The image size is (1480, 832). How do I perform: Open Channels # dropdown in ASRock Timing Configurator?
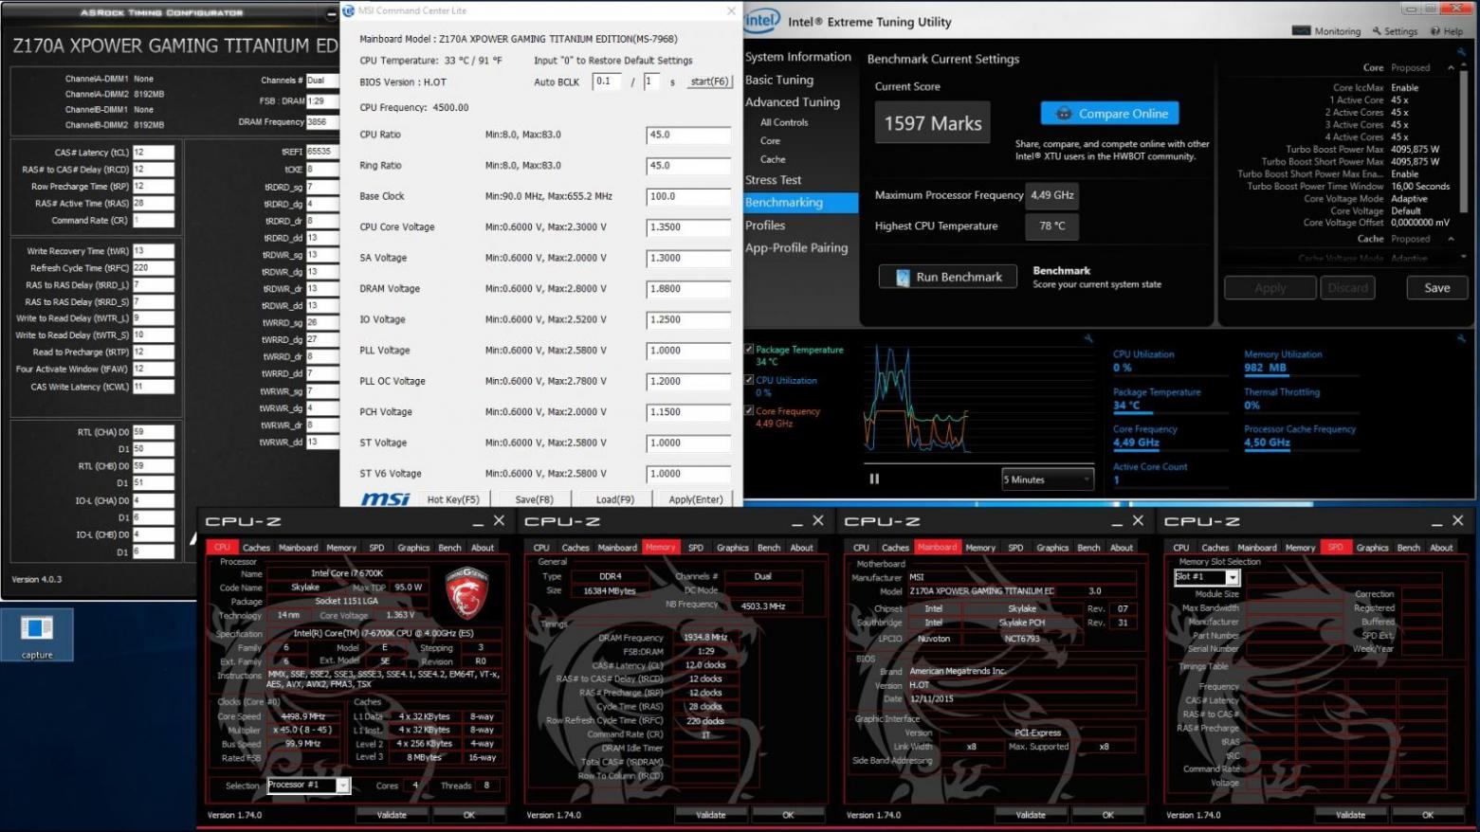click(x=321, y=81)
